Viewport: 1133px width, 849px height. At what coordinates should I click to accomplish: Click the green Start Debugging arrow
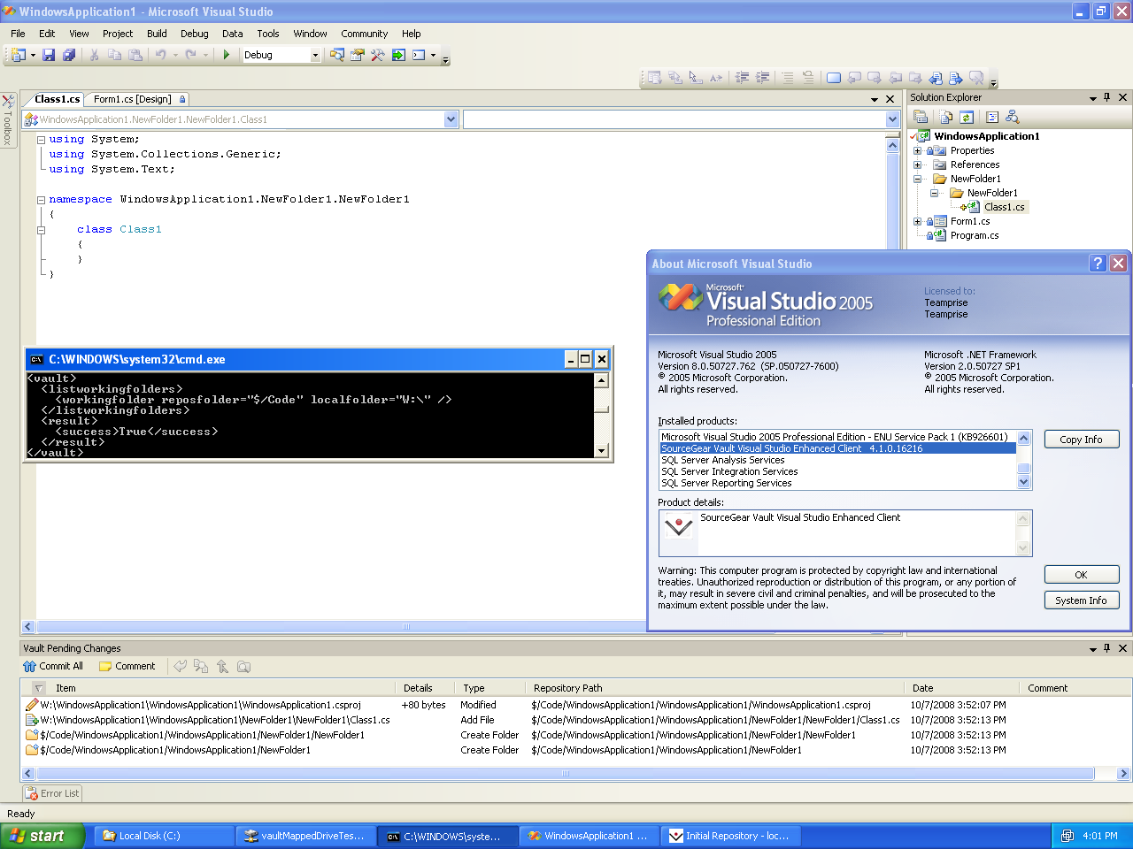[x=227, y=55]
